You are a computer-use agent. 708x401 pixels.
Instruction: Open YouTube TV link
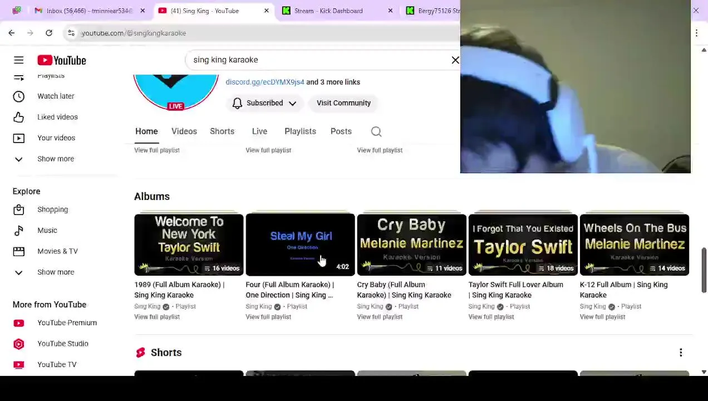click(x=57, y=365)
